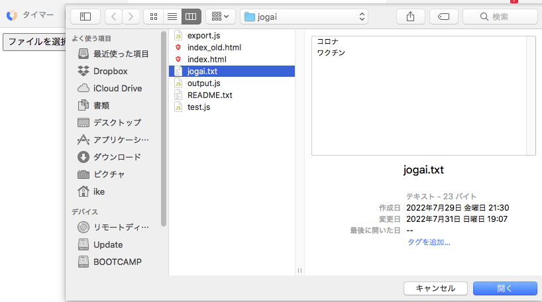Click the JS icon of export.js
This screenshot has width=542, height=302.
point(178,36)
